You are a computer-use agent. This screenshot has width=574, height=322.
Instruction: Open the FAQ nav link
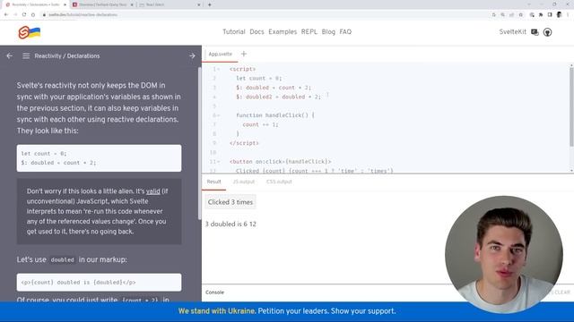coord(345,32)
